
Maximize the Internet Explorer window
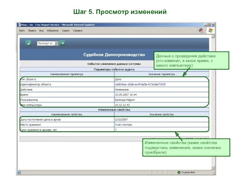coord(209,25)
